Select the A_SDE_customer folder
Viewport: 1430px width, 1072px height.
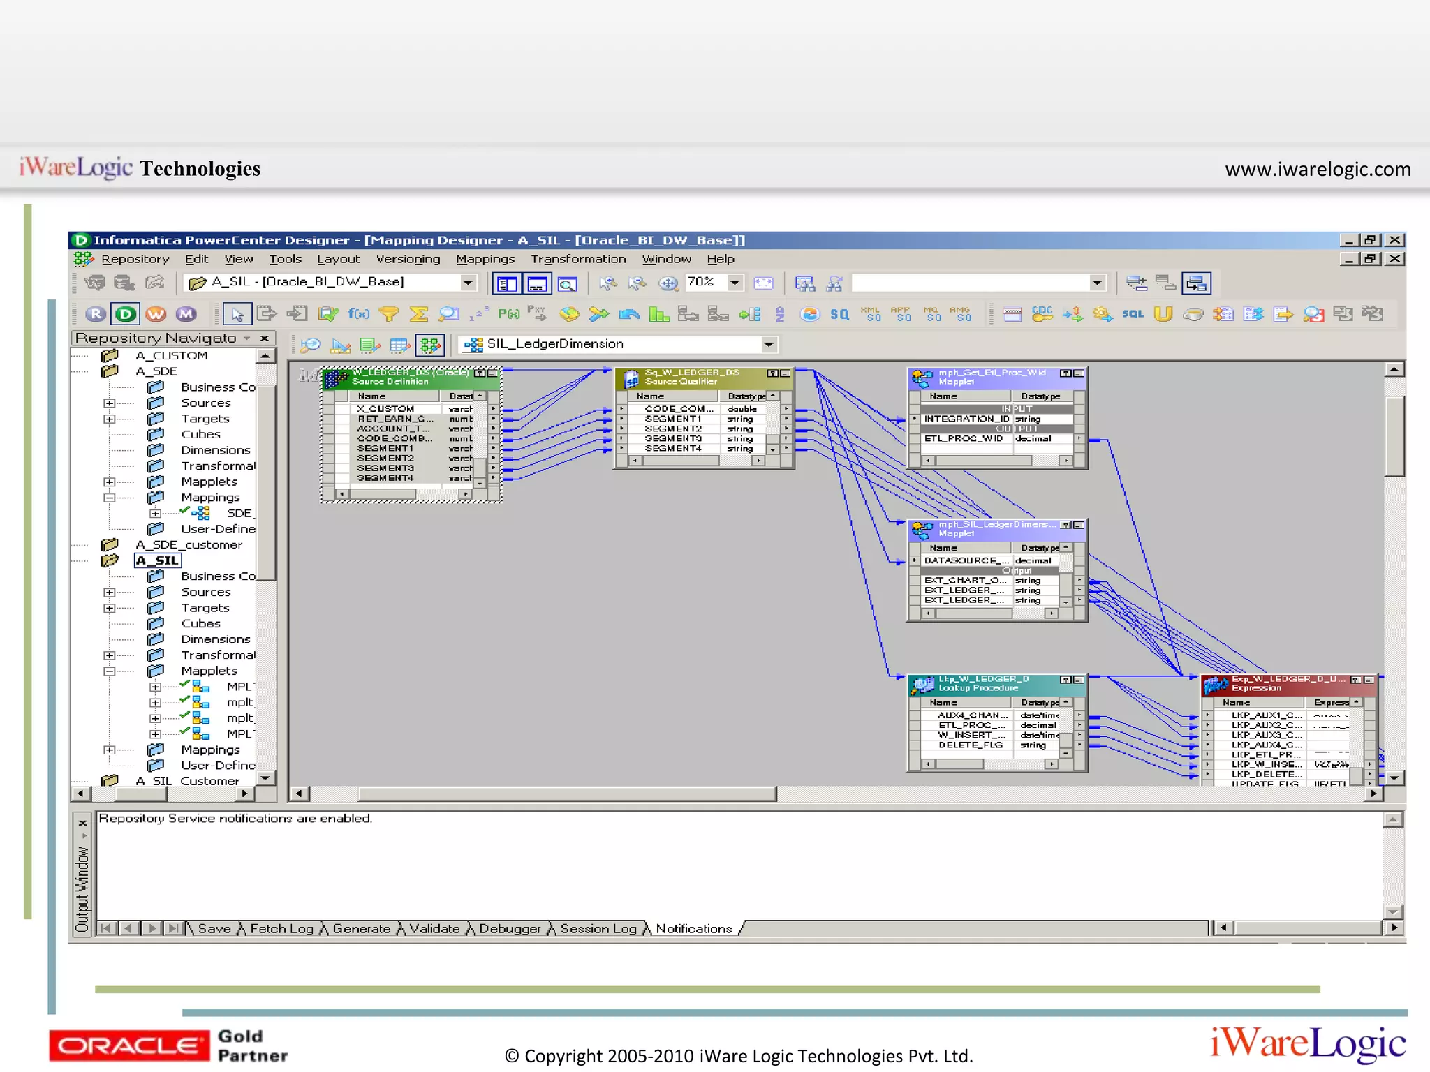point(189,545)
